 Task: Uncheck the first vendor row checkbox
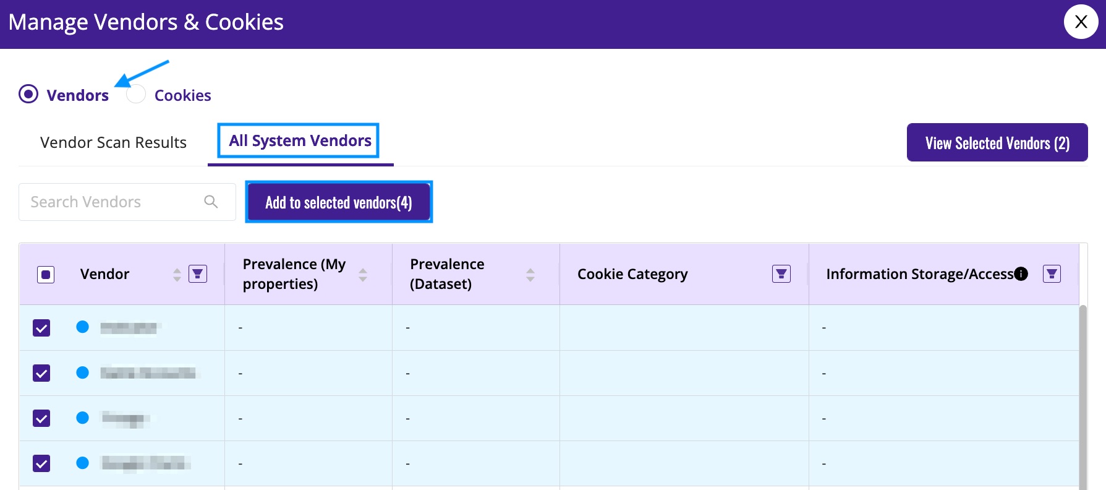41,328
